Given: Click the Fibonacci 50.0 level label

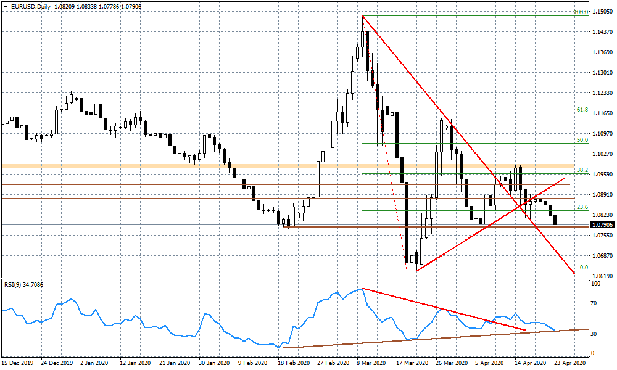Looking at the screenshot, I should (582, 139).
